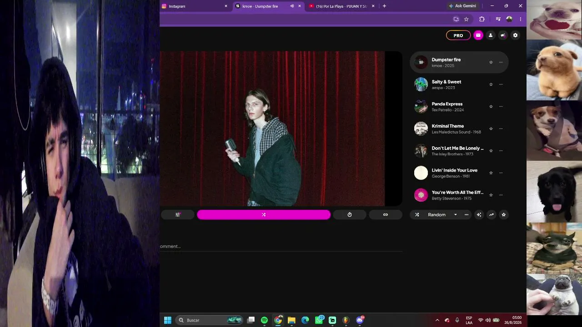Open options for Livin' Inside Your Love
Image resolution: width=582 pixels, height=327 pixels.
(501, 173)
